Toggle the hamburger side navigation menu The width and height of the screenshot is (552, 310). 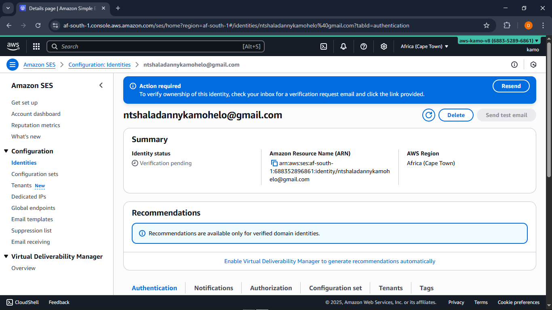pos(13,65)
